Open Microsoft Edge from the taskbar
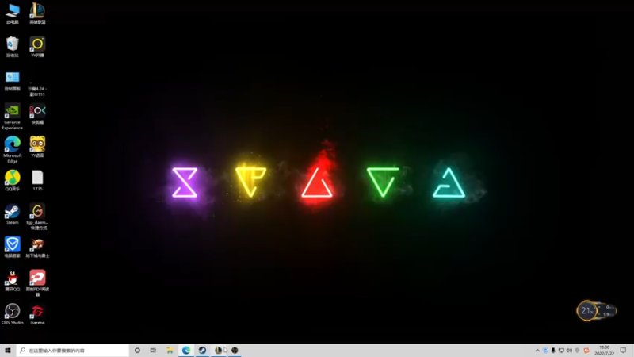This screenshot has height=357, width=634. point(186,350)
